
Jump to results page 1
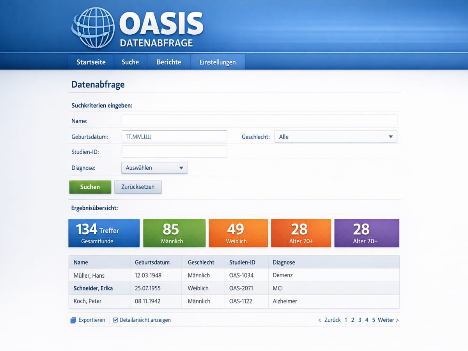[x=346, y=320]
